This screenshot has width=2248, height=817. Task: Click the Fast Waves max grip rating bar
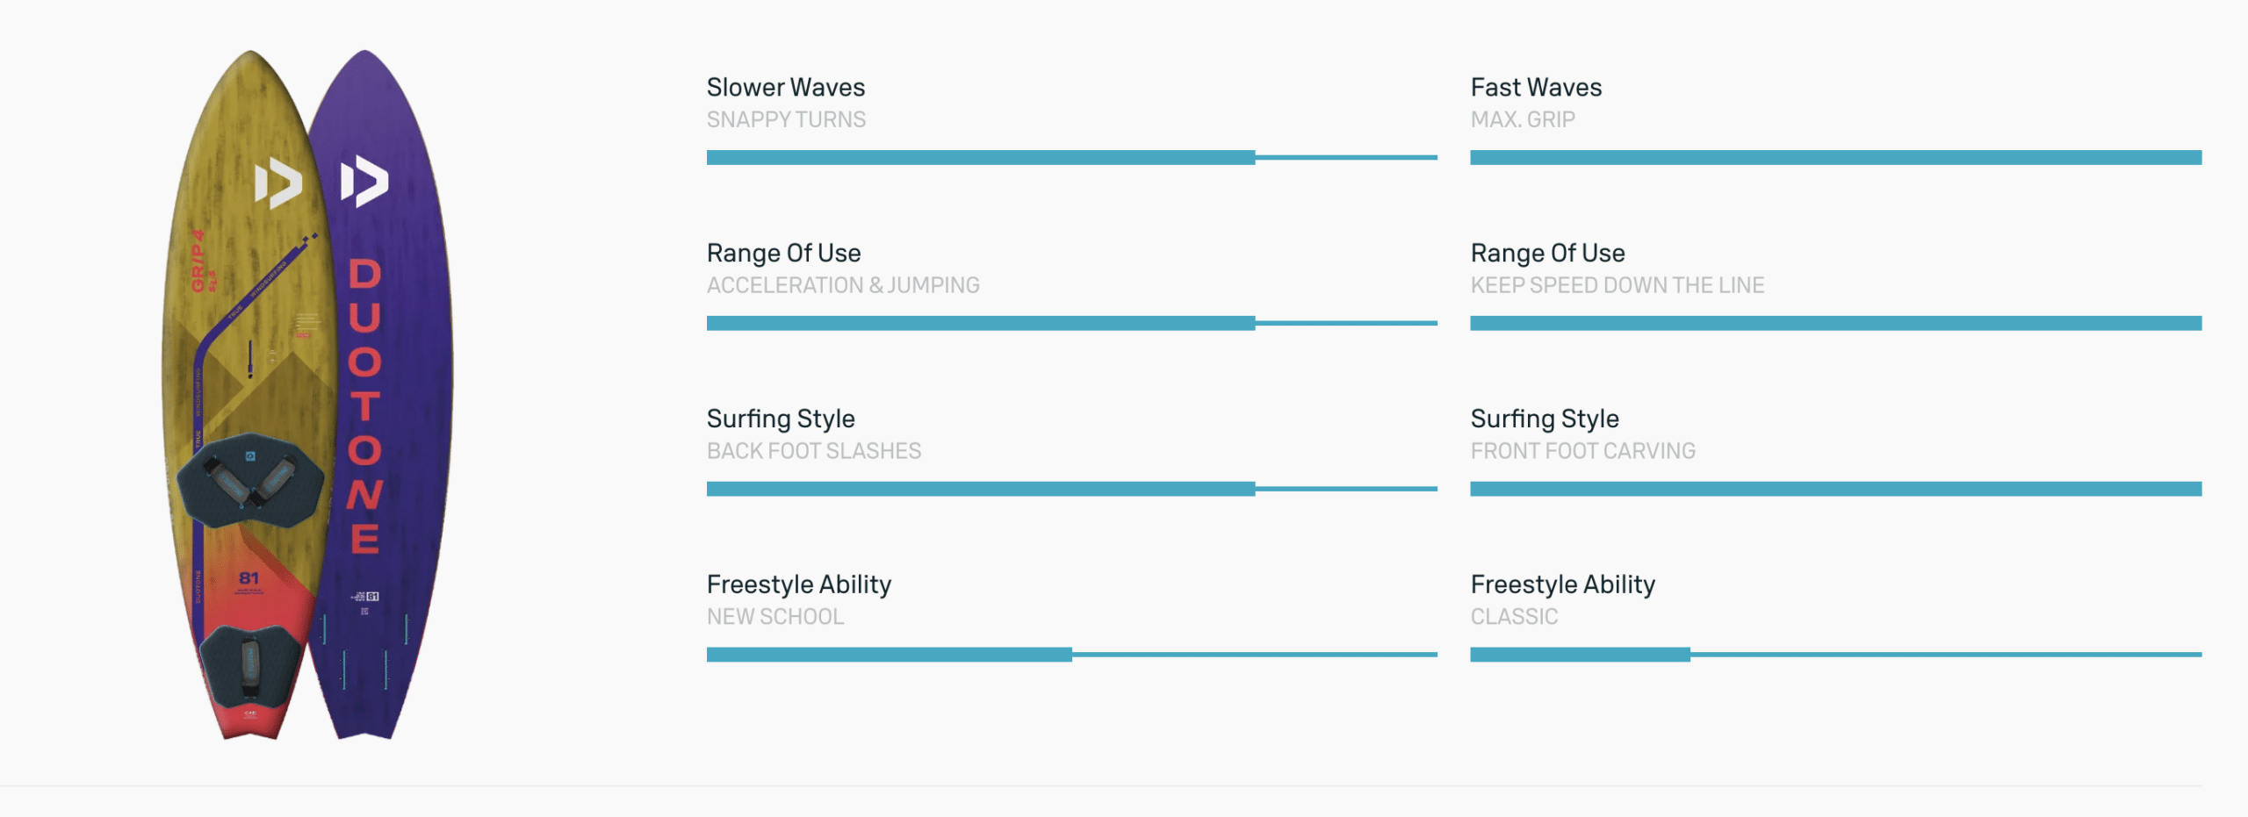pos(1835,158)
